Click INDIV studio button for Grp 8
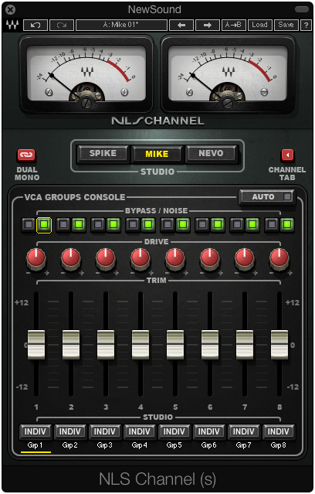Screen dimensions: 315x494 (278, 431)
